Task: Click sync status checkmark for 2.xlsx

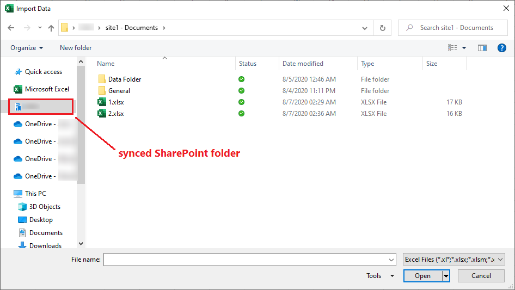Action: coord(241,114)
